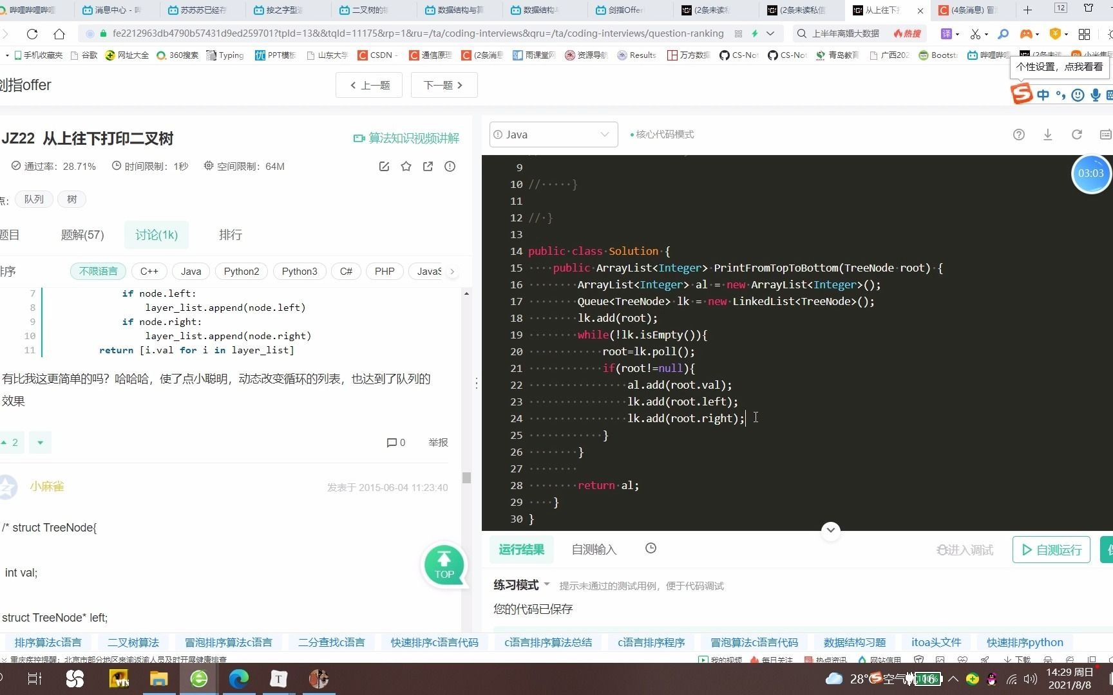This screenshot has height=695, width=1113.
Task: Open the new browser tab plus button
Action: (x=1027, y=10)
